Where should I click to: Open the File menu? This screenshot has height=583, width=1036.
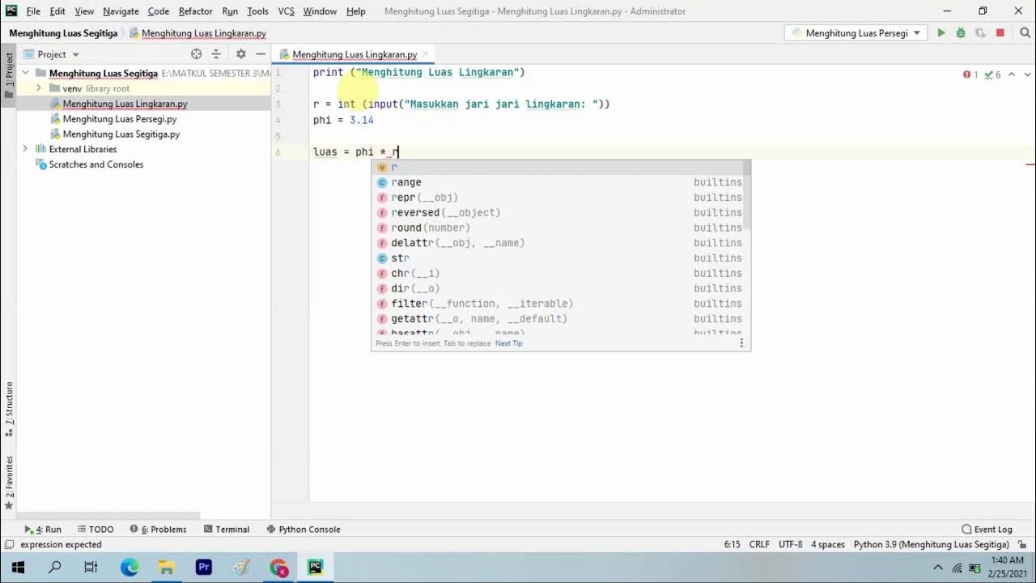pos(33,11)
